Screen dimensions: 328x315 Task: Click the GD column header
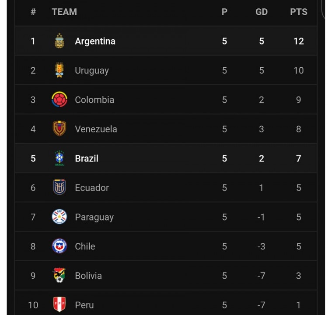point(262,12)
